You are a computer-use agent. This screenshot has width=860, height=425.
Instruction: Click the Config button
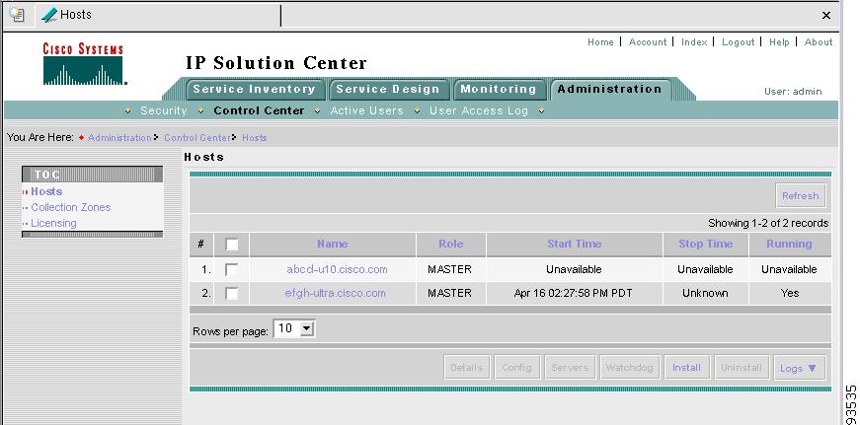tap(516, 368)
